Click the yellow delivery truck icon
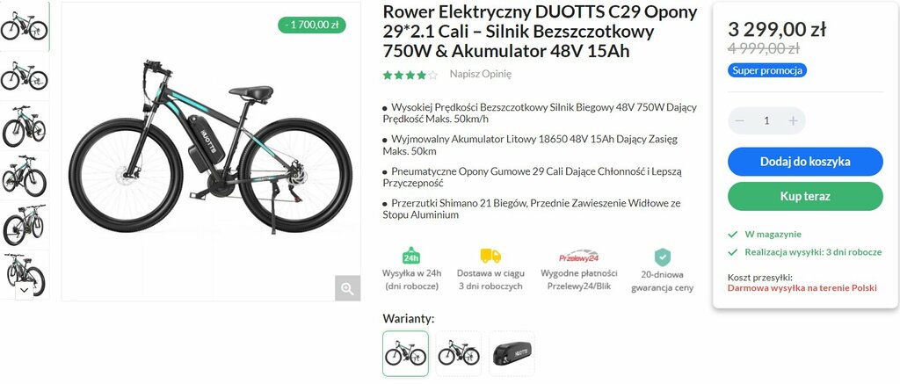Screen dimensions: 900x384 tap(490, 256)
